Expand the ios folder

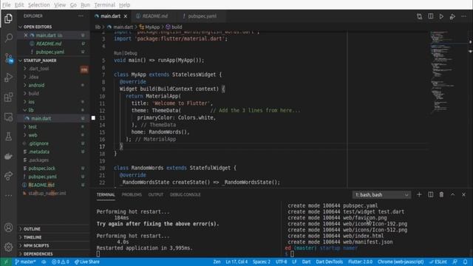click(31, 102)
